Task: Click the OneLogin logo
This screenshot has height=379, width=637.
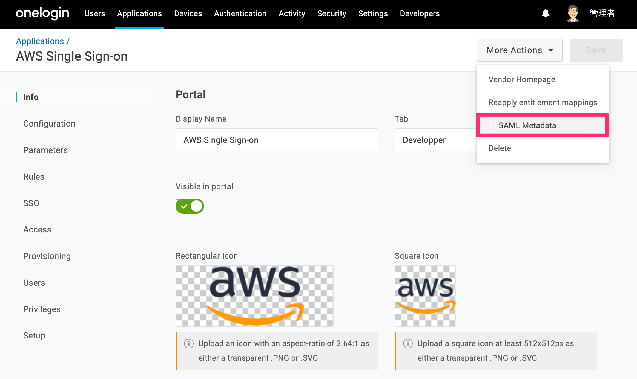Action: [42, 13]
